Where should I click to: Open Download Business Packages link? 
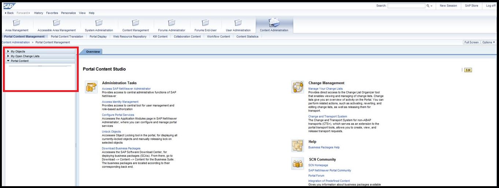point(121,148)
